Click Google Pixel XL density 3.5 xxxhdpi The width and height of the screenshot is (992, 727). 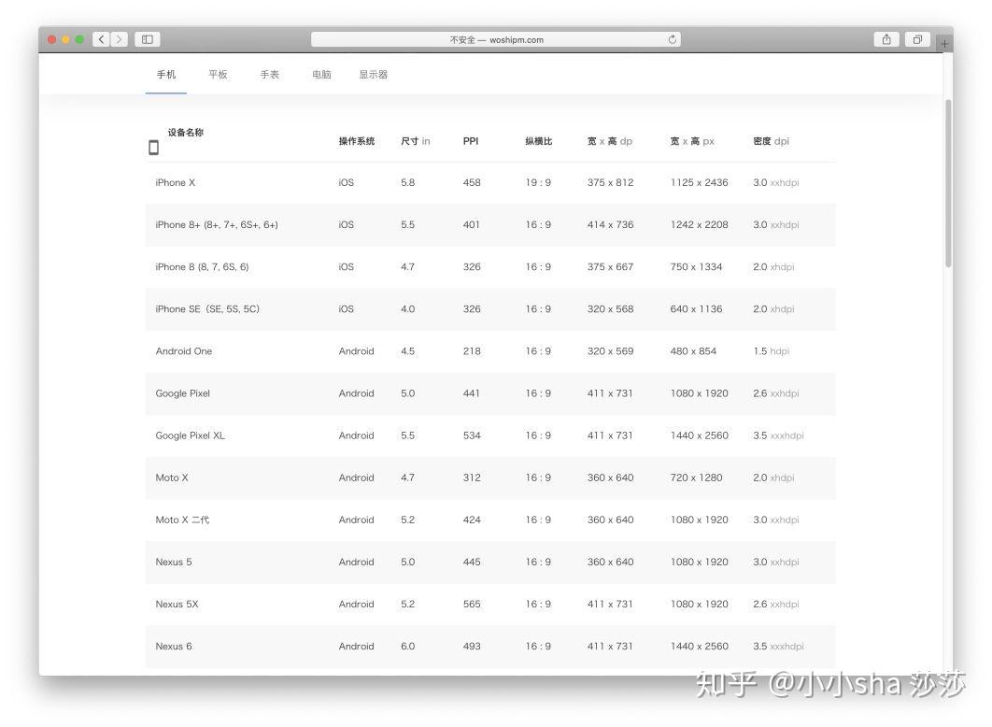click(778, 435)
